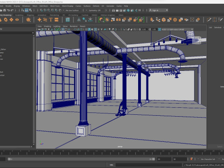Click the Bridge shelf icon
The image size is (224, 168).
point(158,20)
